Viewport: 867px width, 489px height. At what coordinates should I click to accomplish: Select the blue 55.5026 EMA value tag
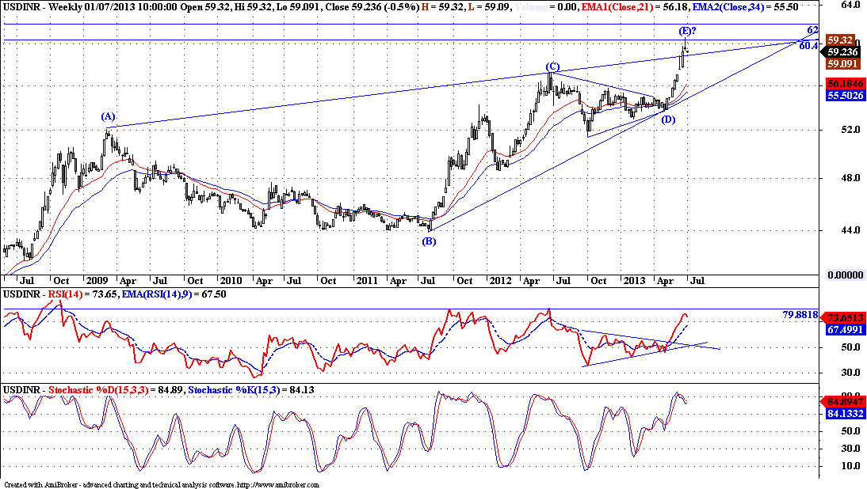click(844, 96)
